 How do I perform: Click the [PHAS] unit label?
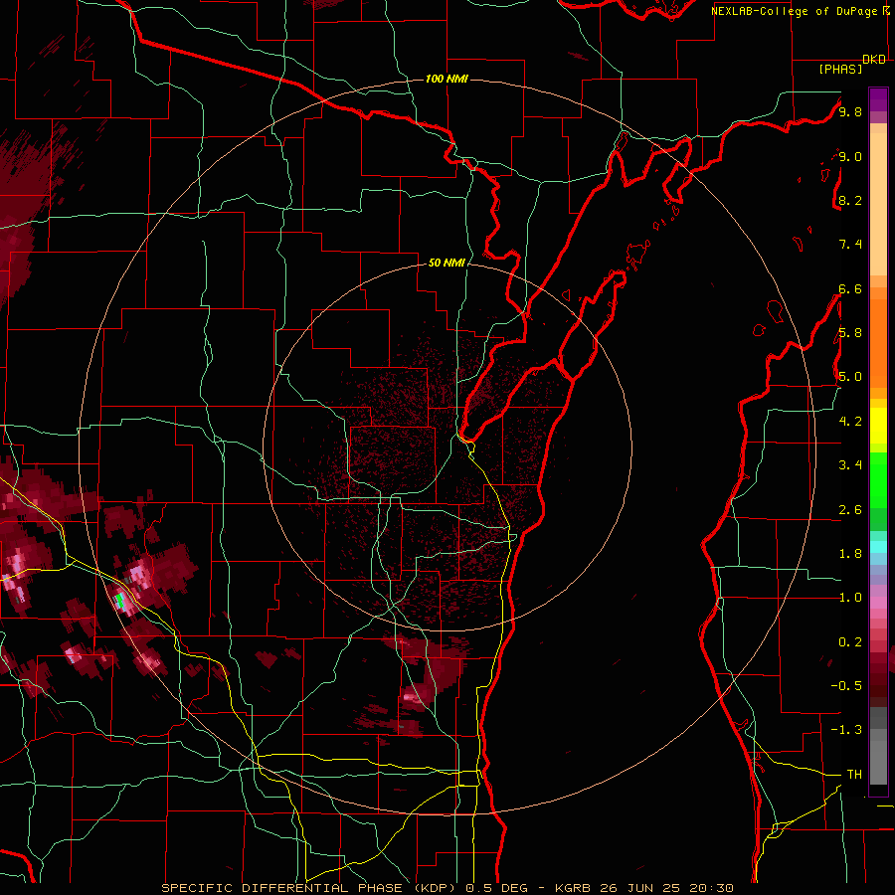pyautogui.click(x=840, y=69)
